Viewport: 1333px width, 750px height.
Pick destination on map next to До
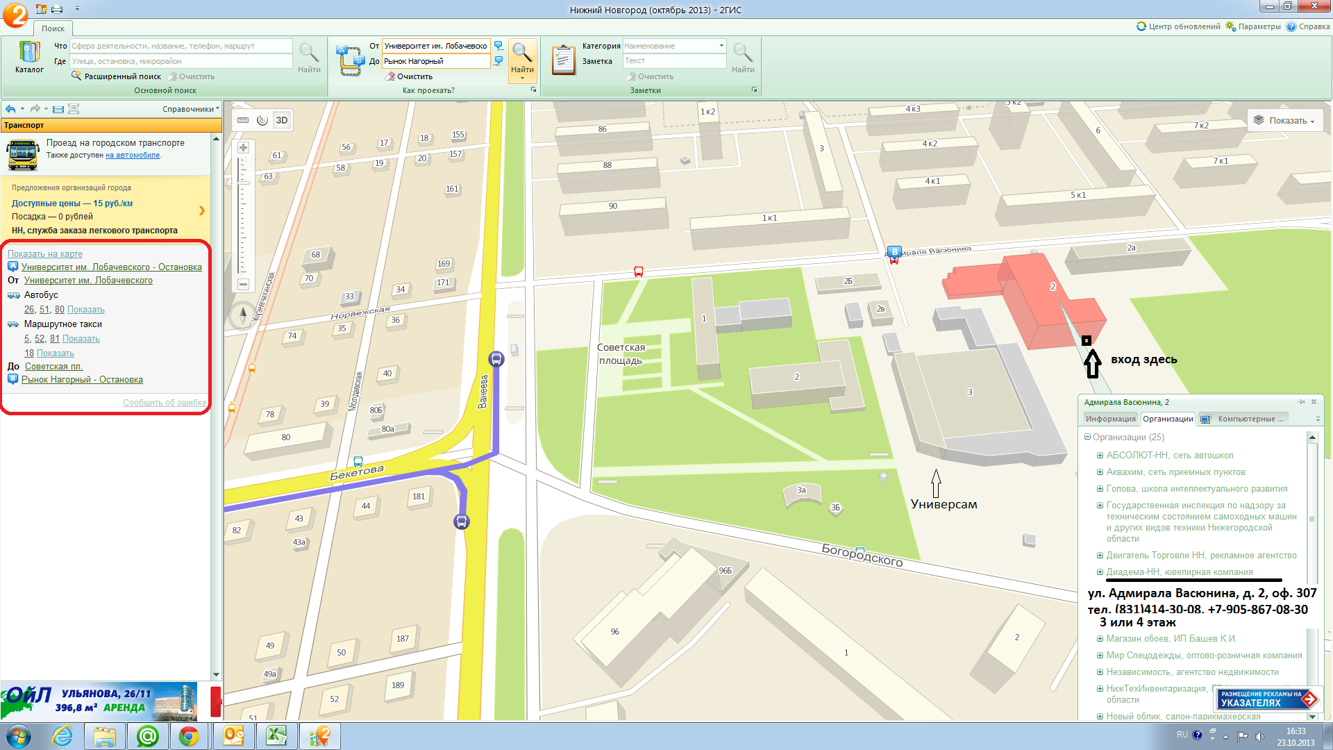click(498, 61)
